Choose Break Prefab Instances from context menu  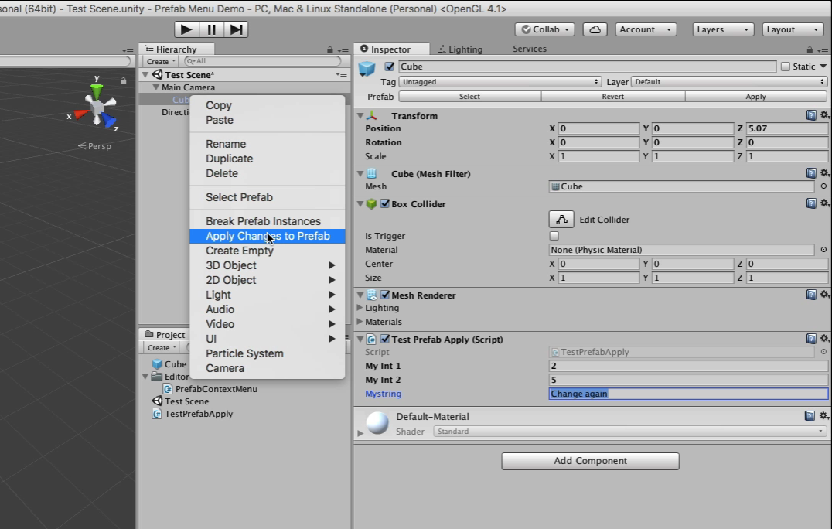(x=268, y=221)
